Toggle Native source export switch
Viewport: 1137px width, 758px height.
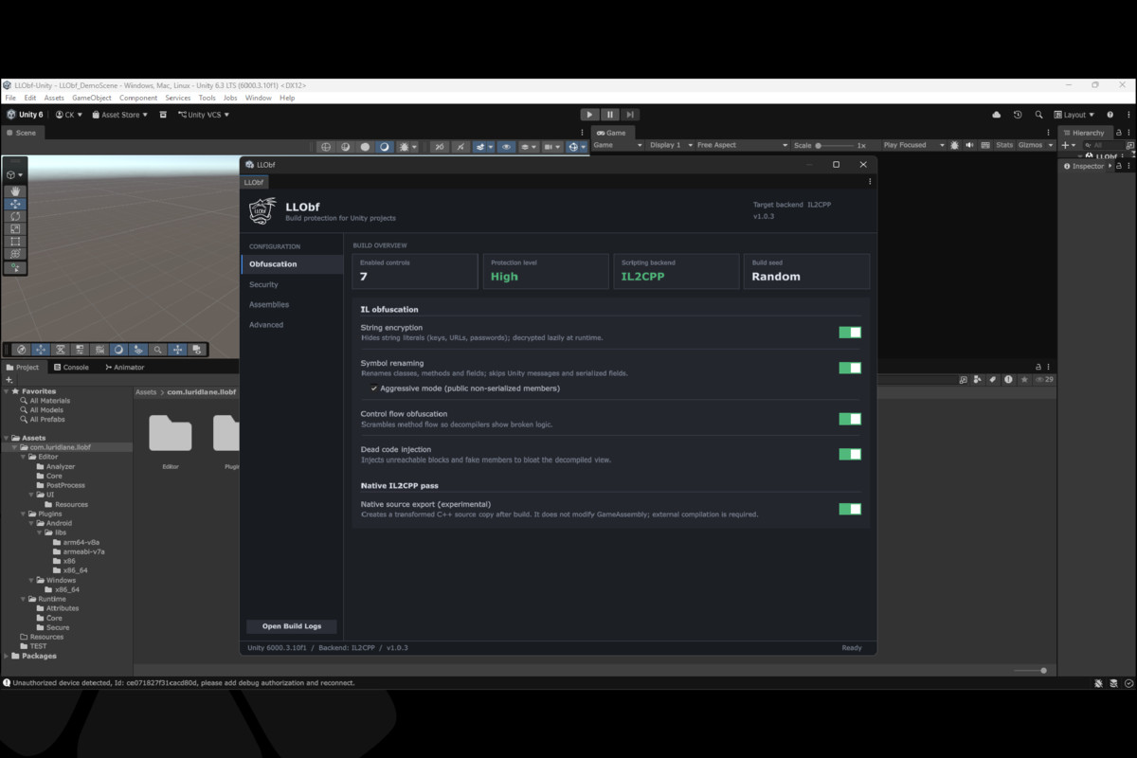[850, 509]
